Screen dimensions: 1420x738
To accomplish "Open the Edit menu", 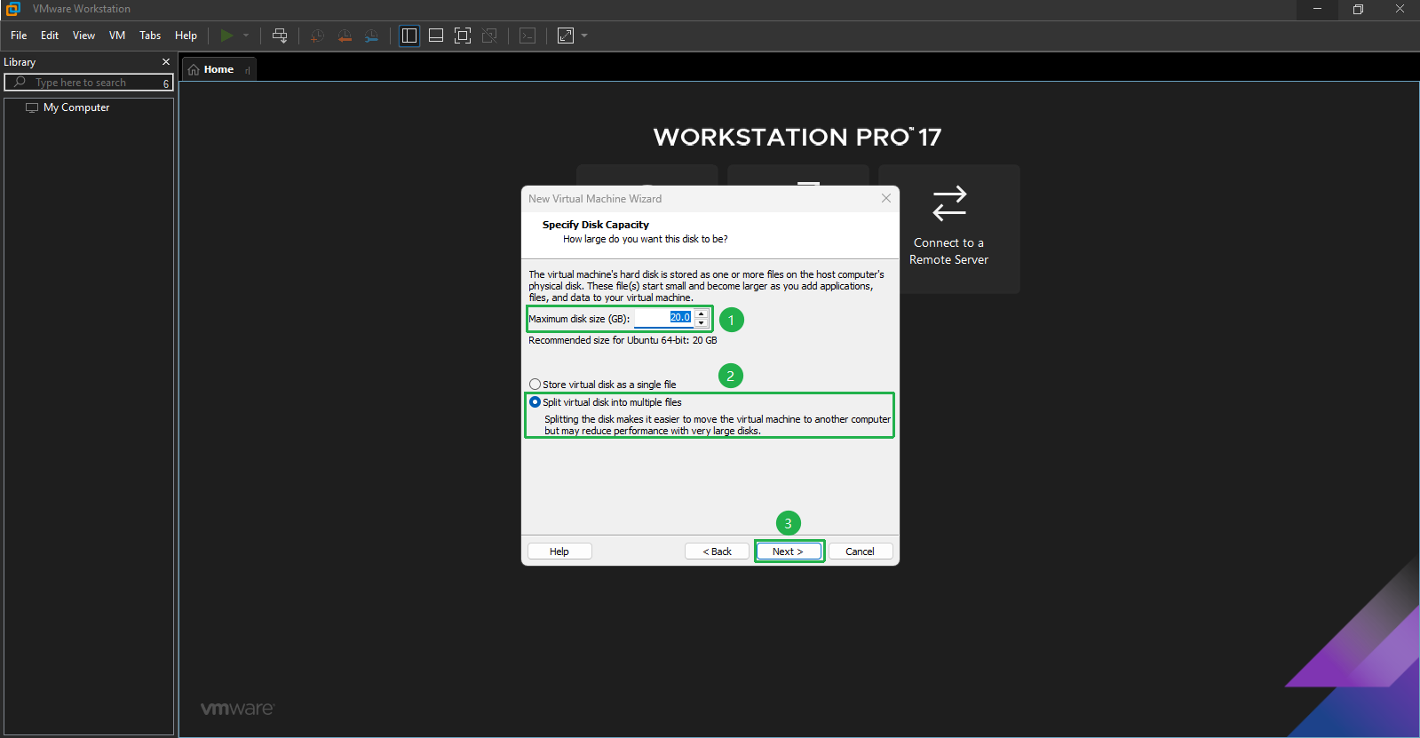I will point(50,36).
